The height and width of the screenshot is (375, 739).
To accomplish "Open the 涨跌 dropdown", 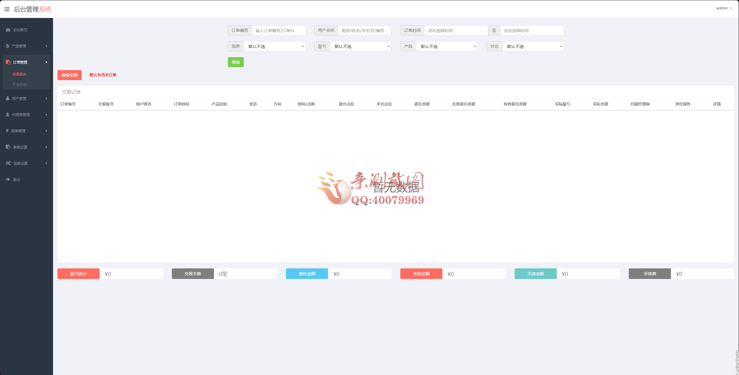I will click(x=274, y=47).
